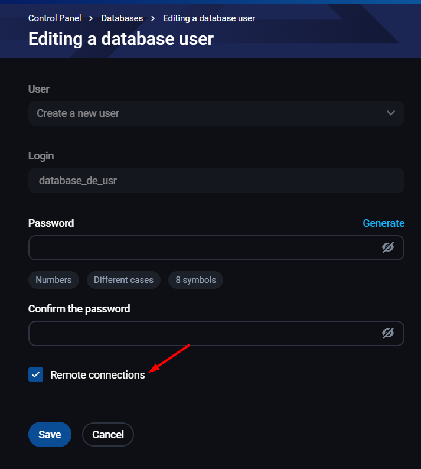The width and height of the screenshot is (421, 469).
Task: Click 'Editing a database user' breadcrumb item
Action: [209, 18]
